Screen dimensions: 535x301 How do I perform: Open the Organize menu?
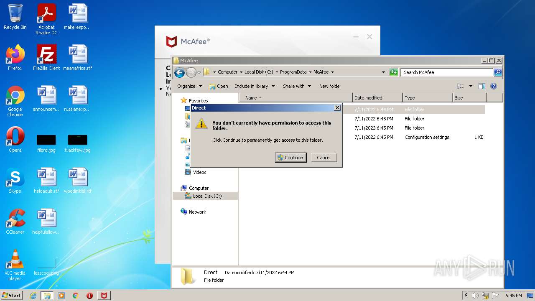tap(189, 86)
